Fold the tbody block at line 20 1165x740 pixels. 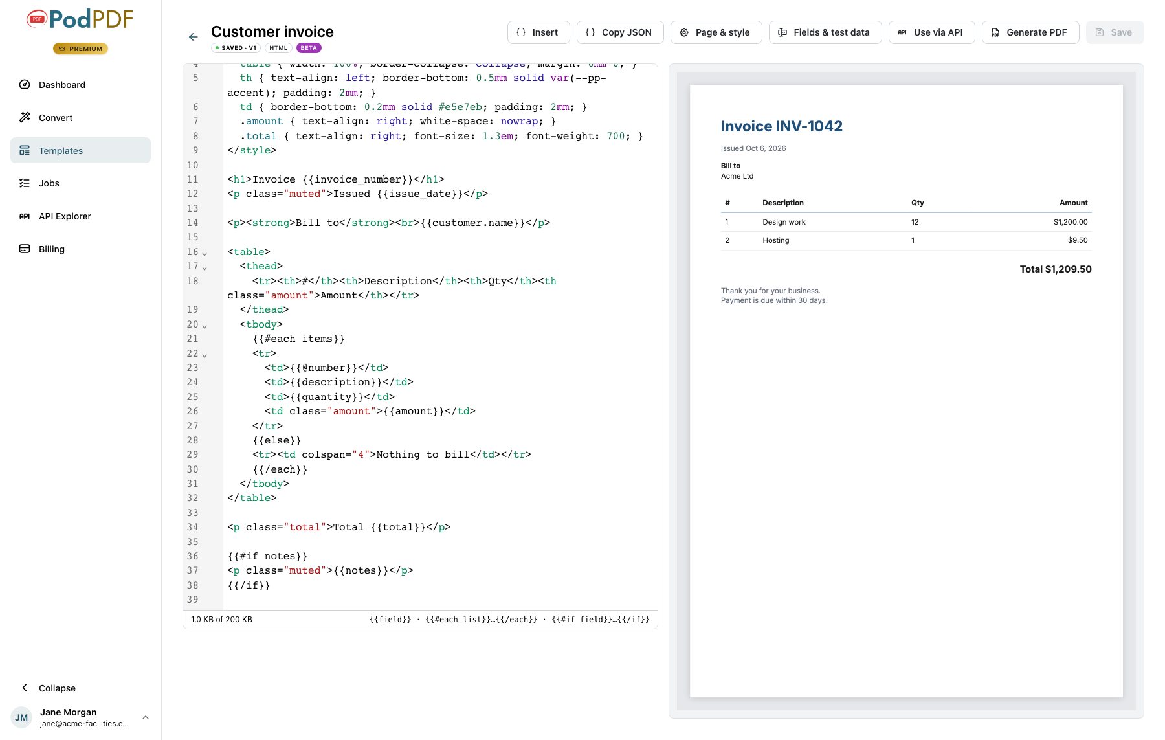click(205, 326)
